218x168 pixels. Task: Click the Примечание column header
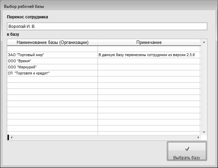149,42
